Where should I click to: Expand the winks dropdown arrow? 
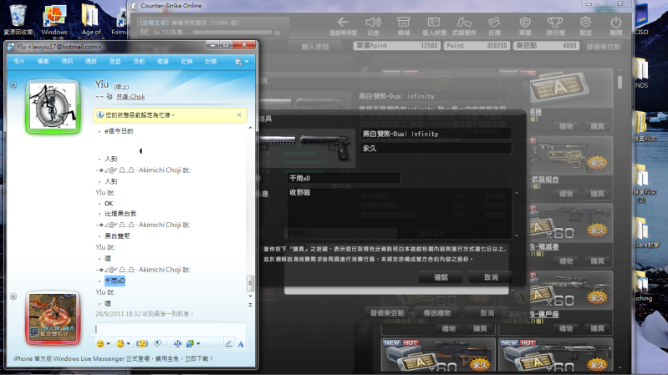point(128,344)
